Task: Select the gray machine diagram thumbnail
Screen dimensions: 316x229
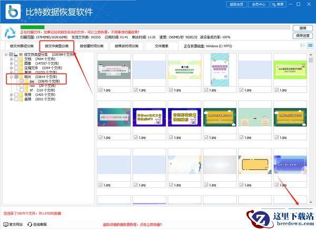Action: (114, 69)
